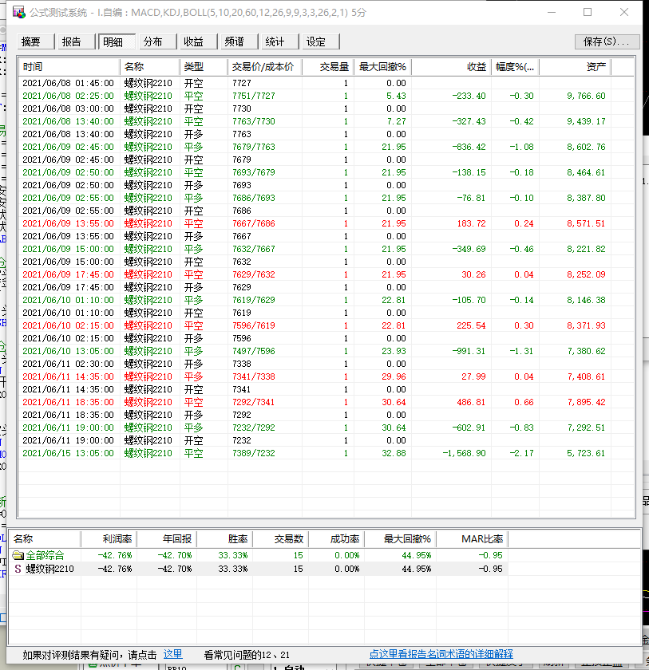Click the 保存(S)... button
649x670 pixels.
point(607,41)
